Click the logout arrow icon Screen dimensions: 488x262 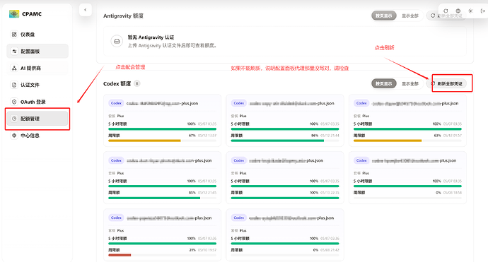click(483, 11)
